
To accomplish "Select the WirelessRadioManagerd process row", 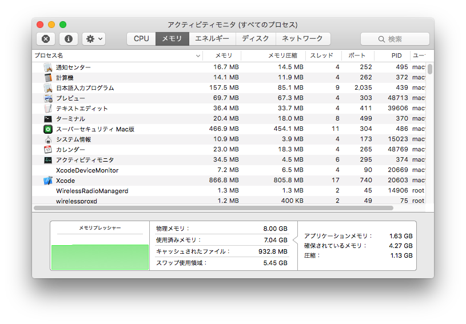I will 229,191.
